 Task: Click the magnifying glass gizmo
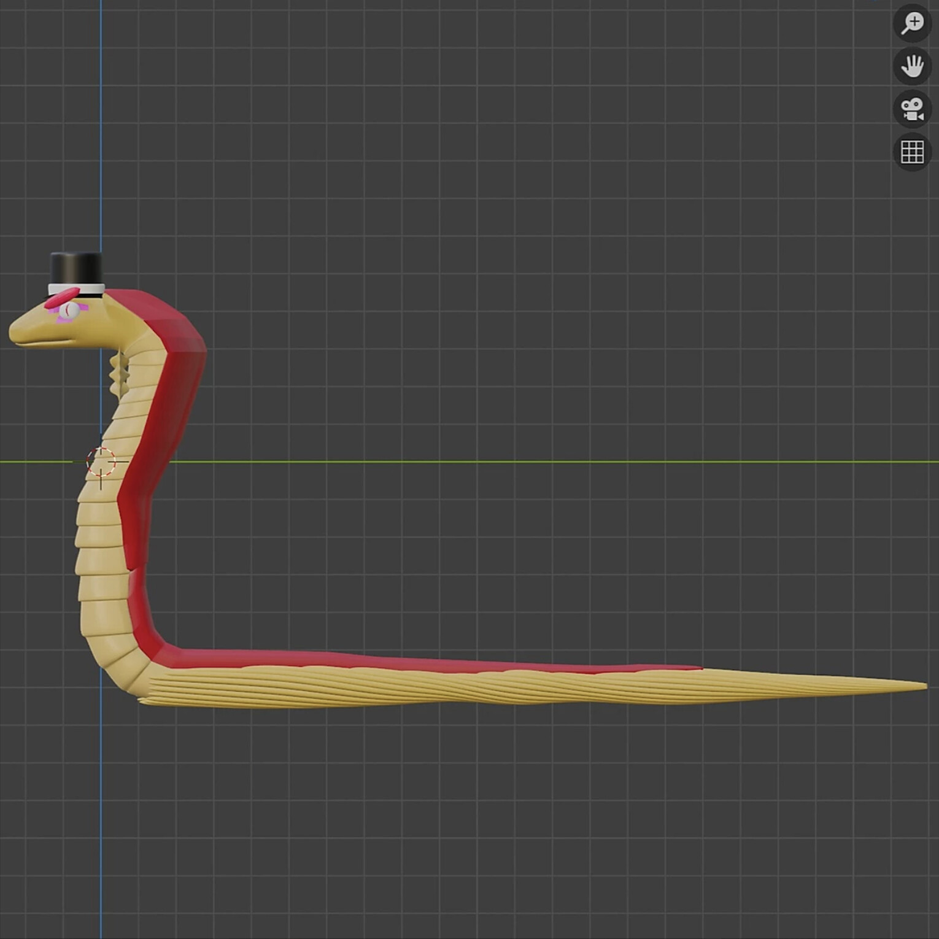[913, 23]
